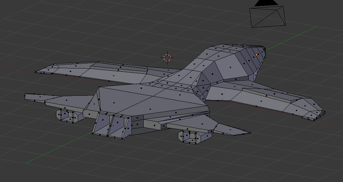Select the raised panel on the left wing
Image resolution: width=343 pixels, height=182 pixels.
pyautogui.click(x=119, y=67)
